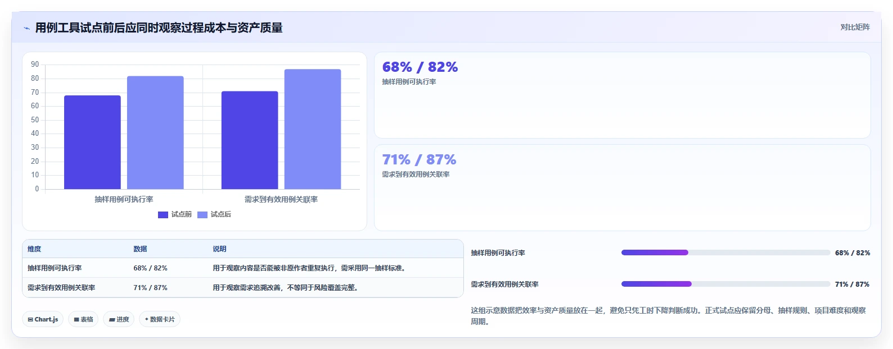Click the Chart.js tag
Viewport: 893px width, 349px height.
point(43,319)
